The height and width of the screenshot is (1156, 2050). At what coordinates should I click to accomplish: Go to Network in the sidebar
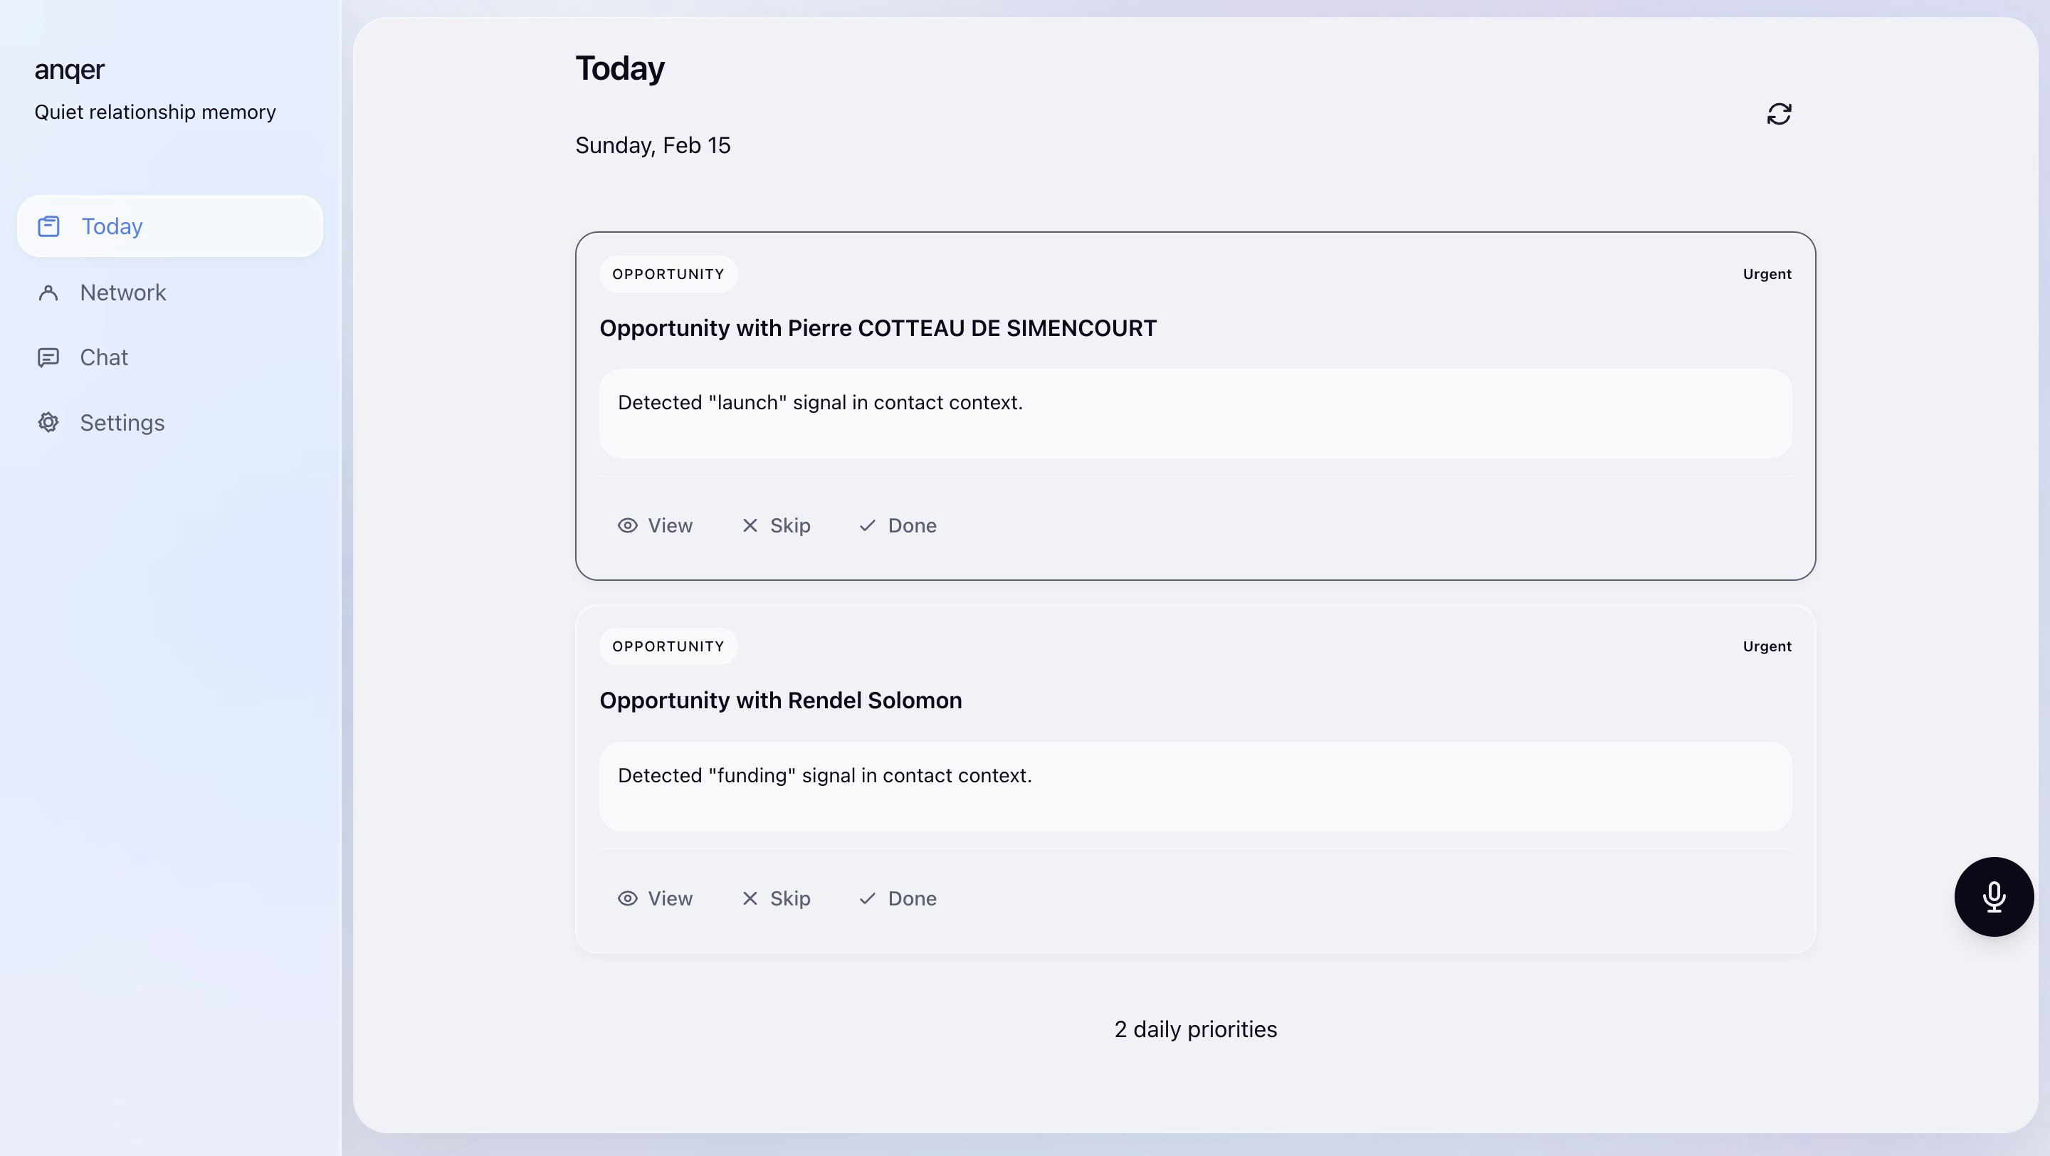pos(122,293)
